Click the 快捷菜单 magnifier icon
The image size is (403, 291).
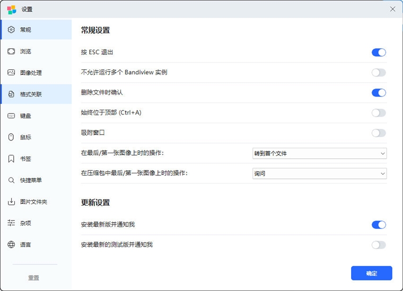point(11,180)
